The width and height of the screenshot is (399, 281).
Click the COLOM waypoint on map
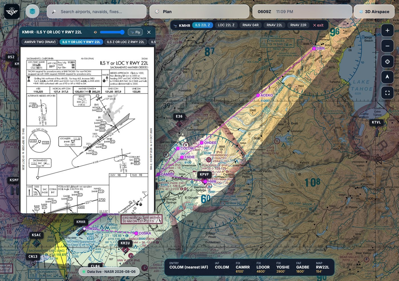coord(178,148)
